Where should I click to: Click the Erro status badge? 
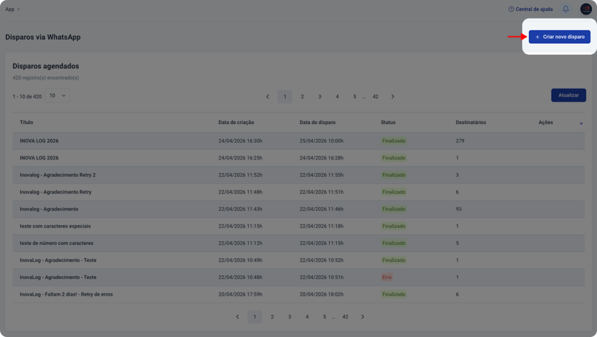(x=387, y=277)
